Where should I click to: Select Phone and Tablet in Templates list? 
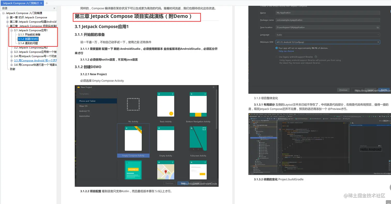pos(96,101)
